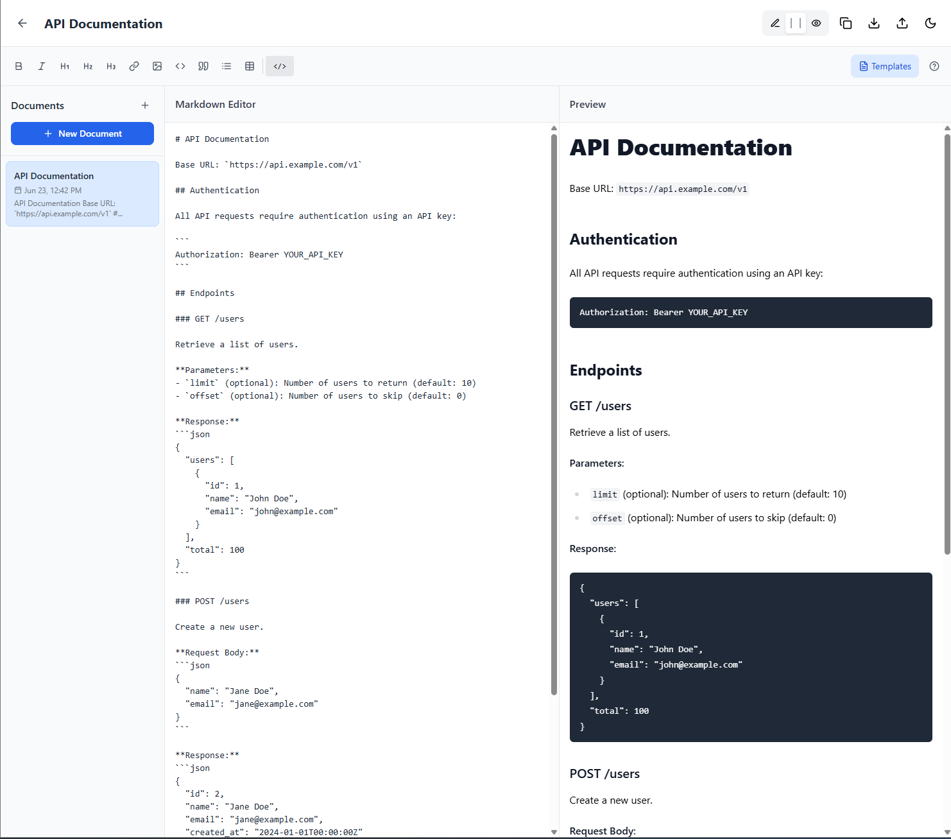
Task: Click the '### POST /users' editor line
Action: [212, 601]
